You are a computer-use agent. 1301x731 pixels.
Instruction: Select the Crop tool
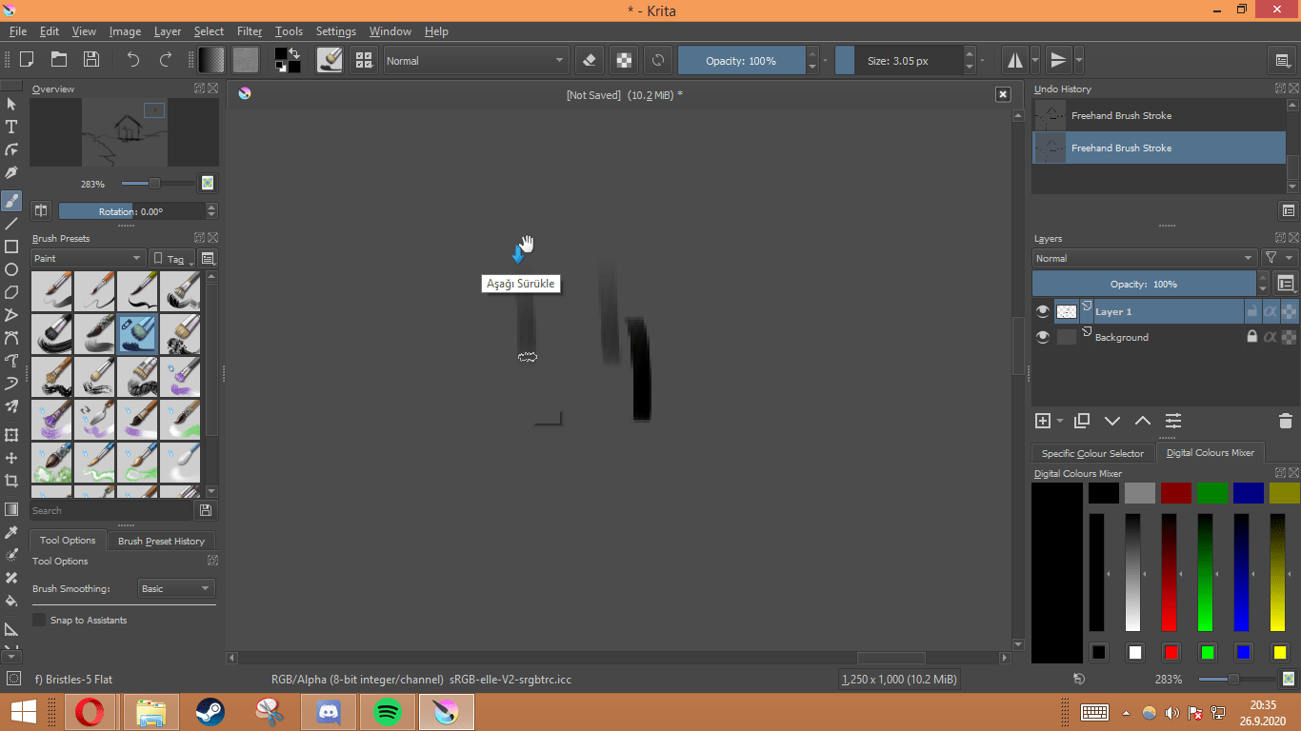coord(12,480)
